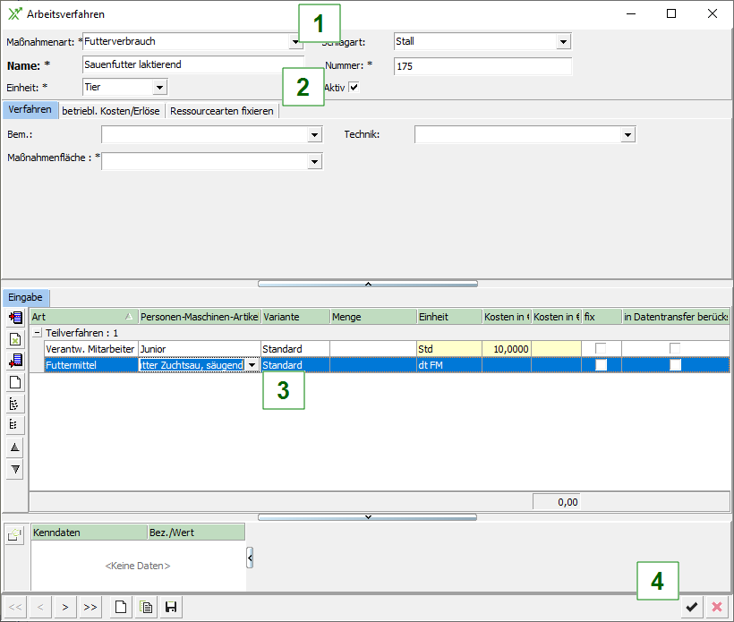Viewport: 734px width, 622px height.
Task: Click the save record floppy disk icon
Action: coord(170,608)
